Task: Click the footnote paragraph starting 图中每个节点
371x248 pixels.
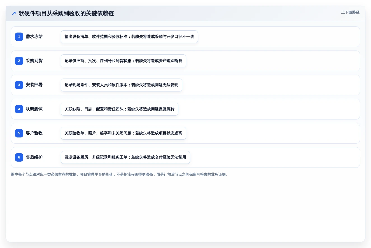Action: click(x=120, y=174)
